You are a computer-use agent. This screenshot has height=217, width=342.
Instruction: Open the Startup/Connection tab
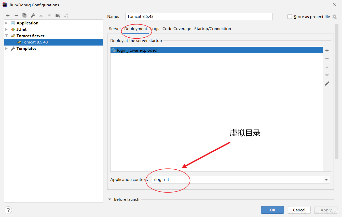point(213,29)
